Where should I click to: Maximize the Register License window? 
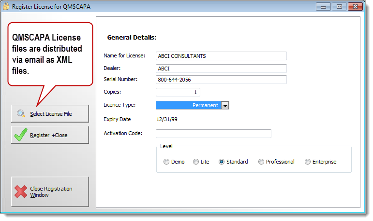(339, 7)
